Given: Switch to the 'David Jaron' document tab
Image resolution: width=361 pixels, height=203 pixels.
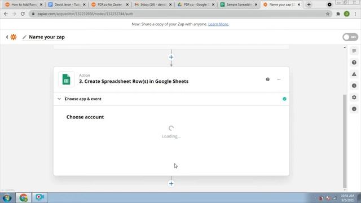Looking at the screenshot, I should (67, 5).
